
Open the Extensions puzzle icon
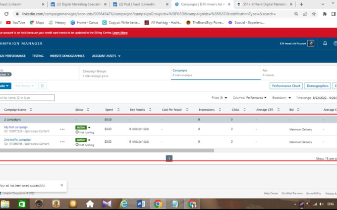(x=325, y=14)
